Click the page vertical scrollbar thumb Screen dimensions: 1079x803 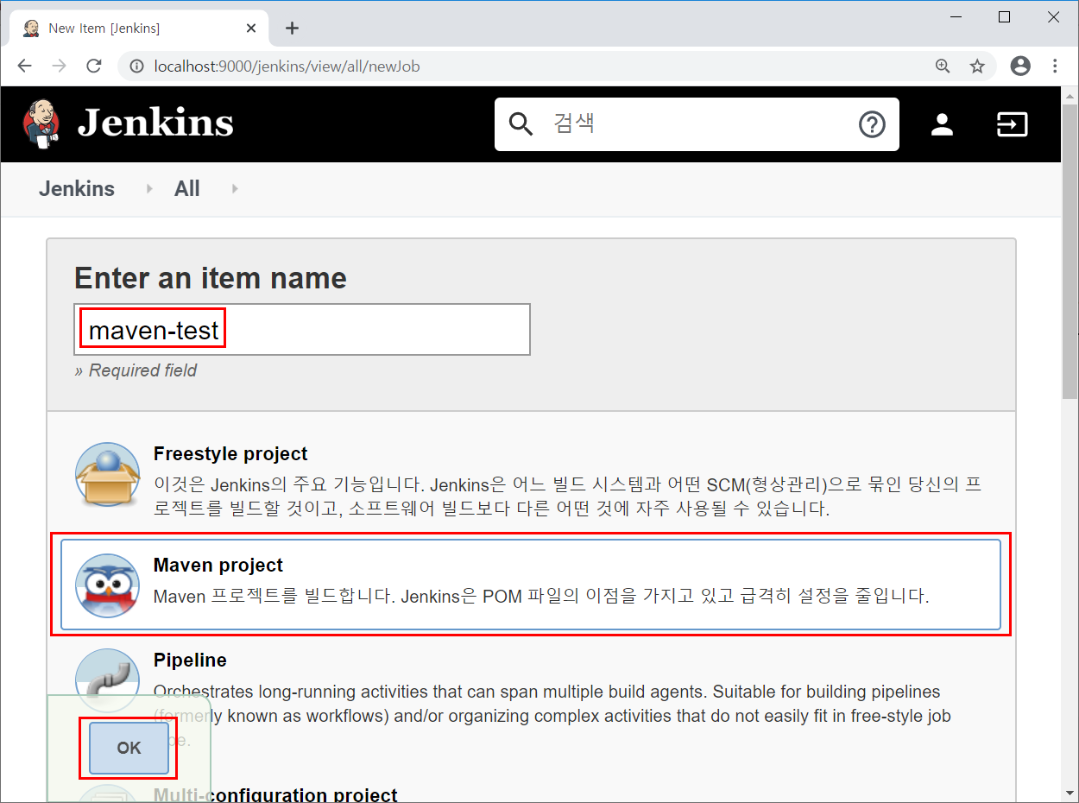(1070, 250)
